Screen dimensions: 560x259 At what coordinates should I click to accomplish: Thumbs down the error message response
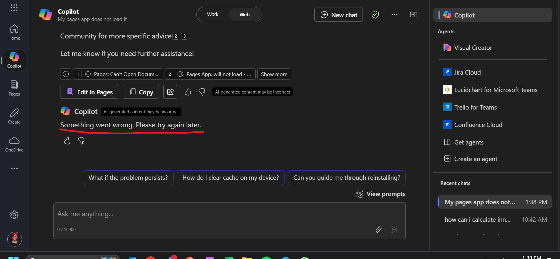tap(81, 141)
